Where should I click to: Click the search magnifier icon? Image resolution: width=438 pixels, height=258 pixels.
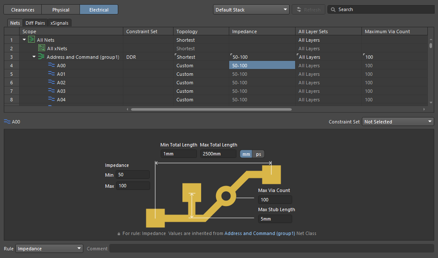(333, 9)
